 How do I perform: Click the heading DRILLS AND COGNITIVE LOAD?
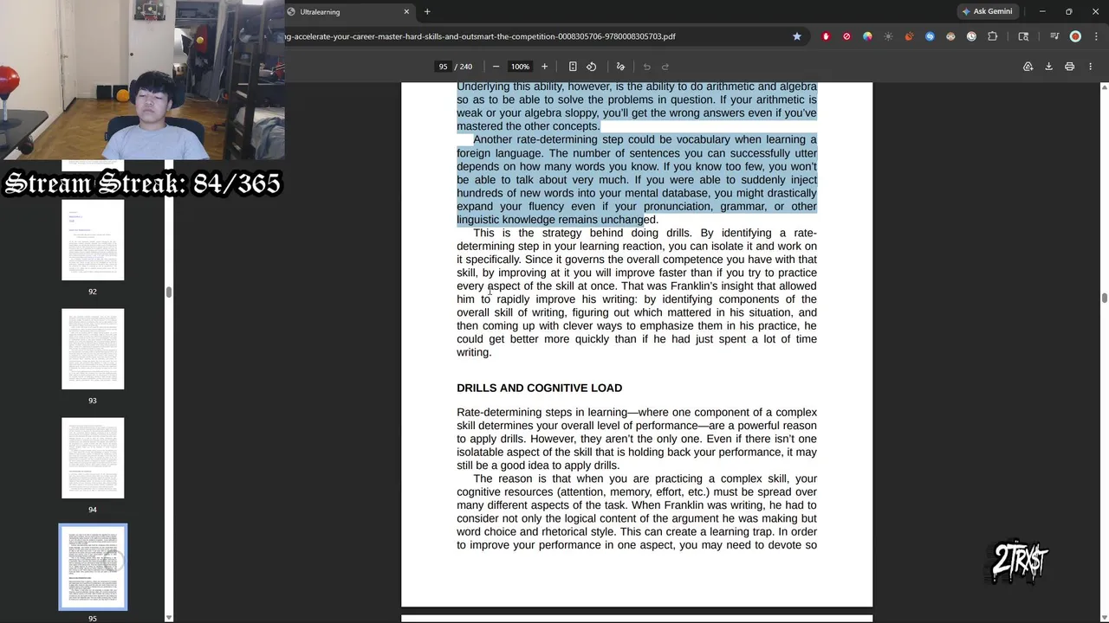click(x=539, y=389)
